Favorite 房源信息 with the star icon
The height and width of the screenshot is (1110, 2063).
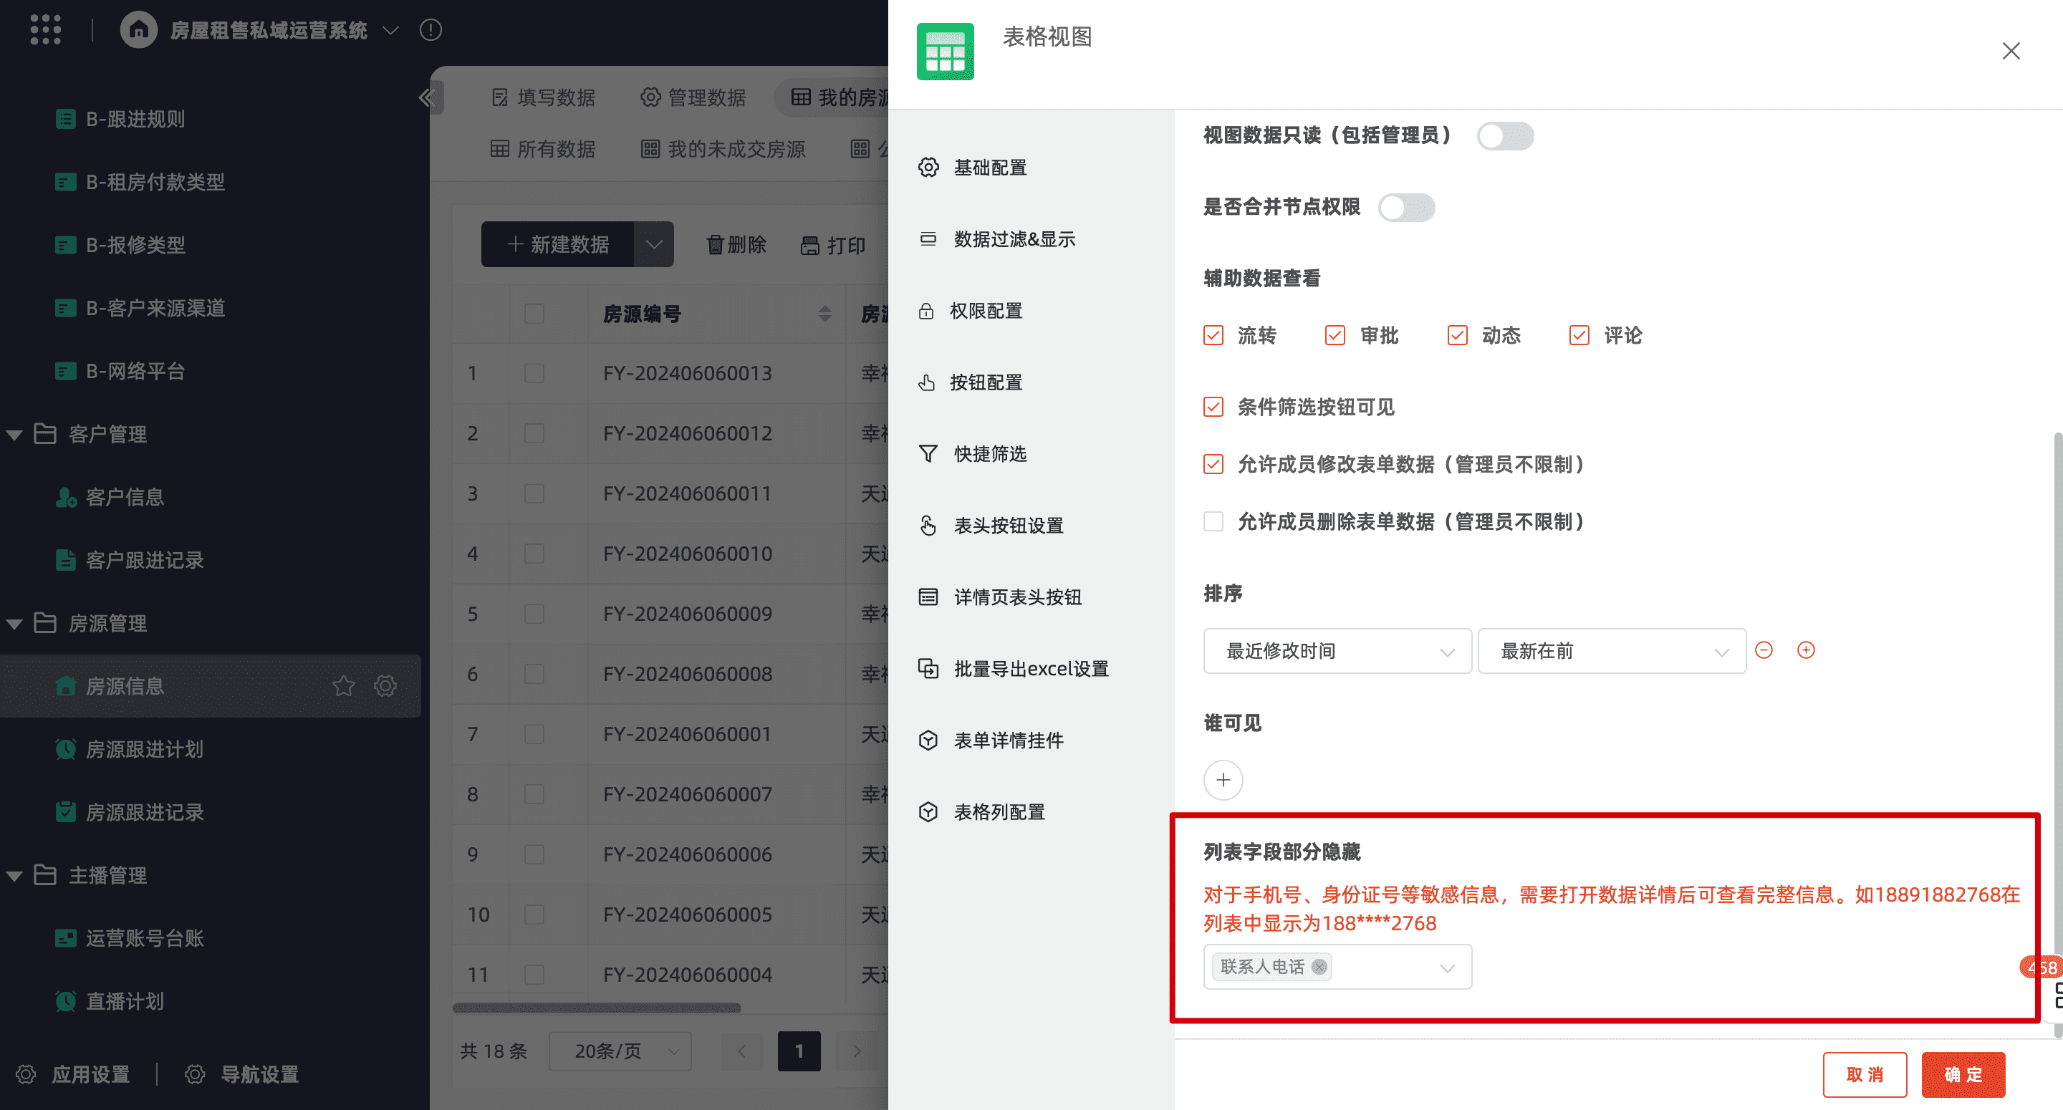[344, 685]
